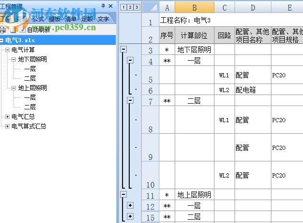Screen dimensions: 303x223
Task: Expand outline group at row 15
Action: [x=130, y=216]
